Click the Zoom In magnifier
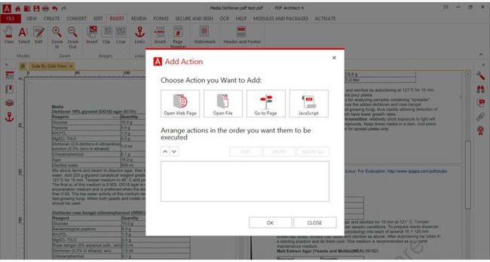 pyautogui.click(x=57, y=36)
